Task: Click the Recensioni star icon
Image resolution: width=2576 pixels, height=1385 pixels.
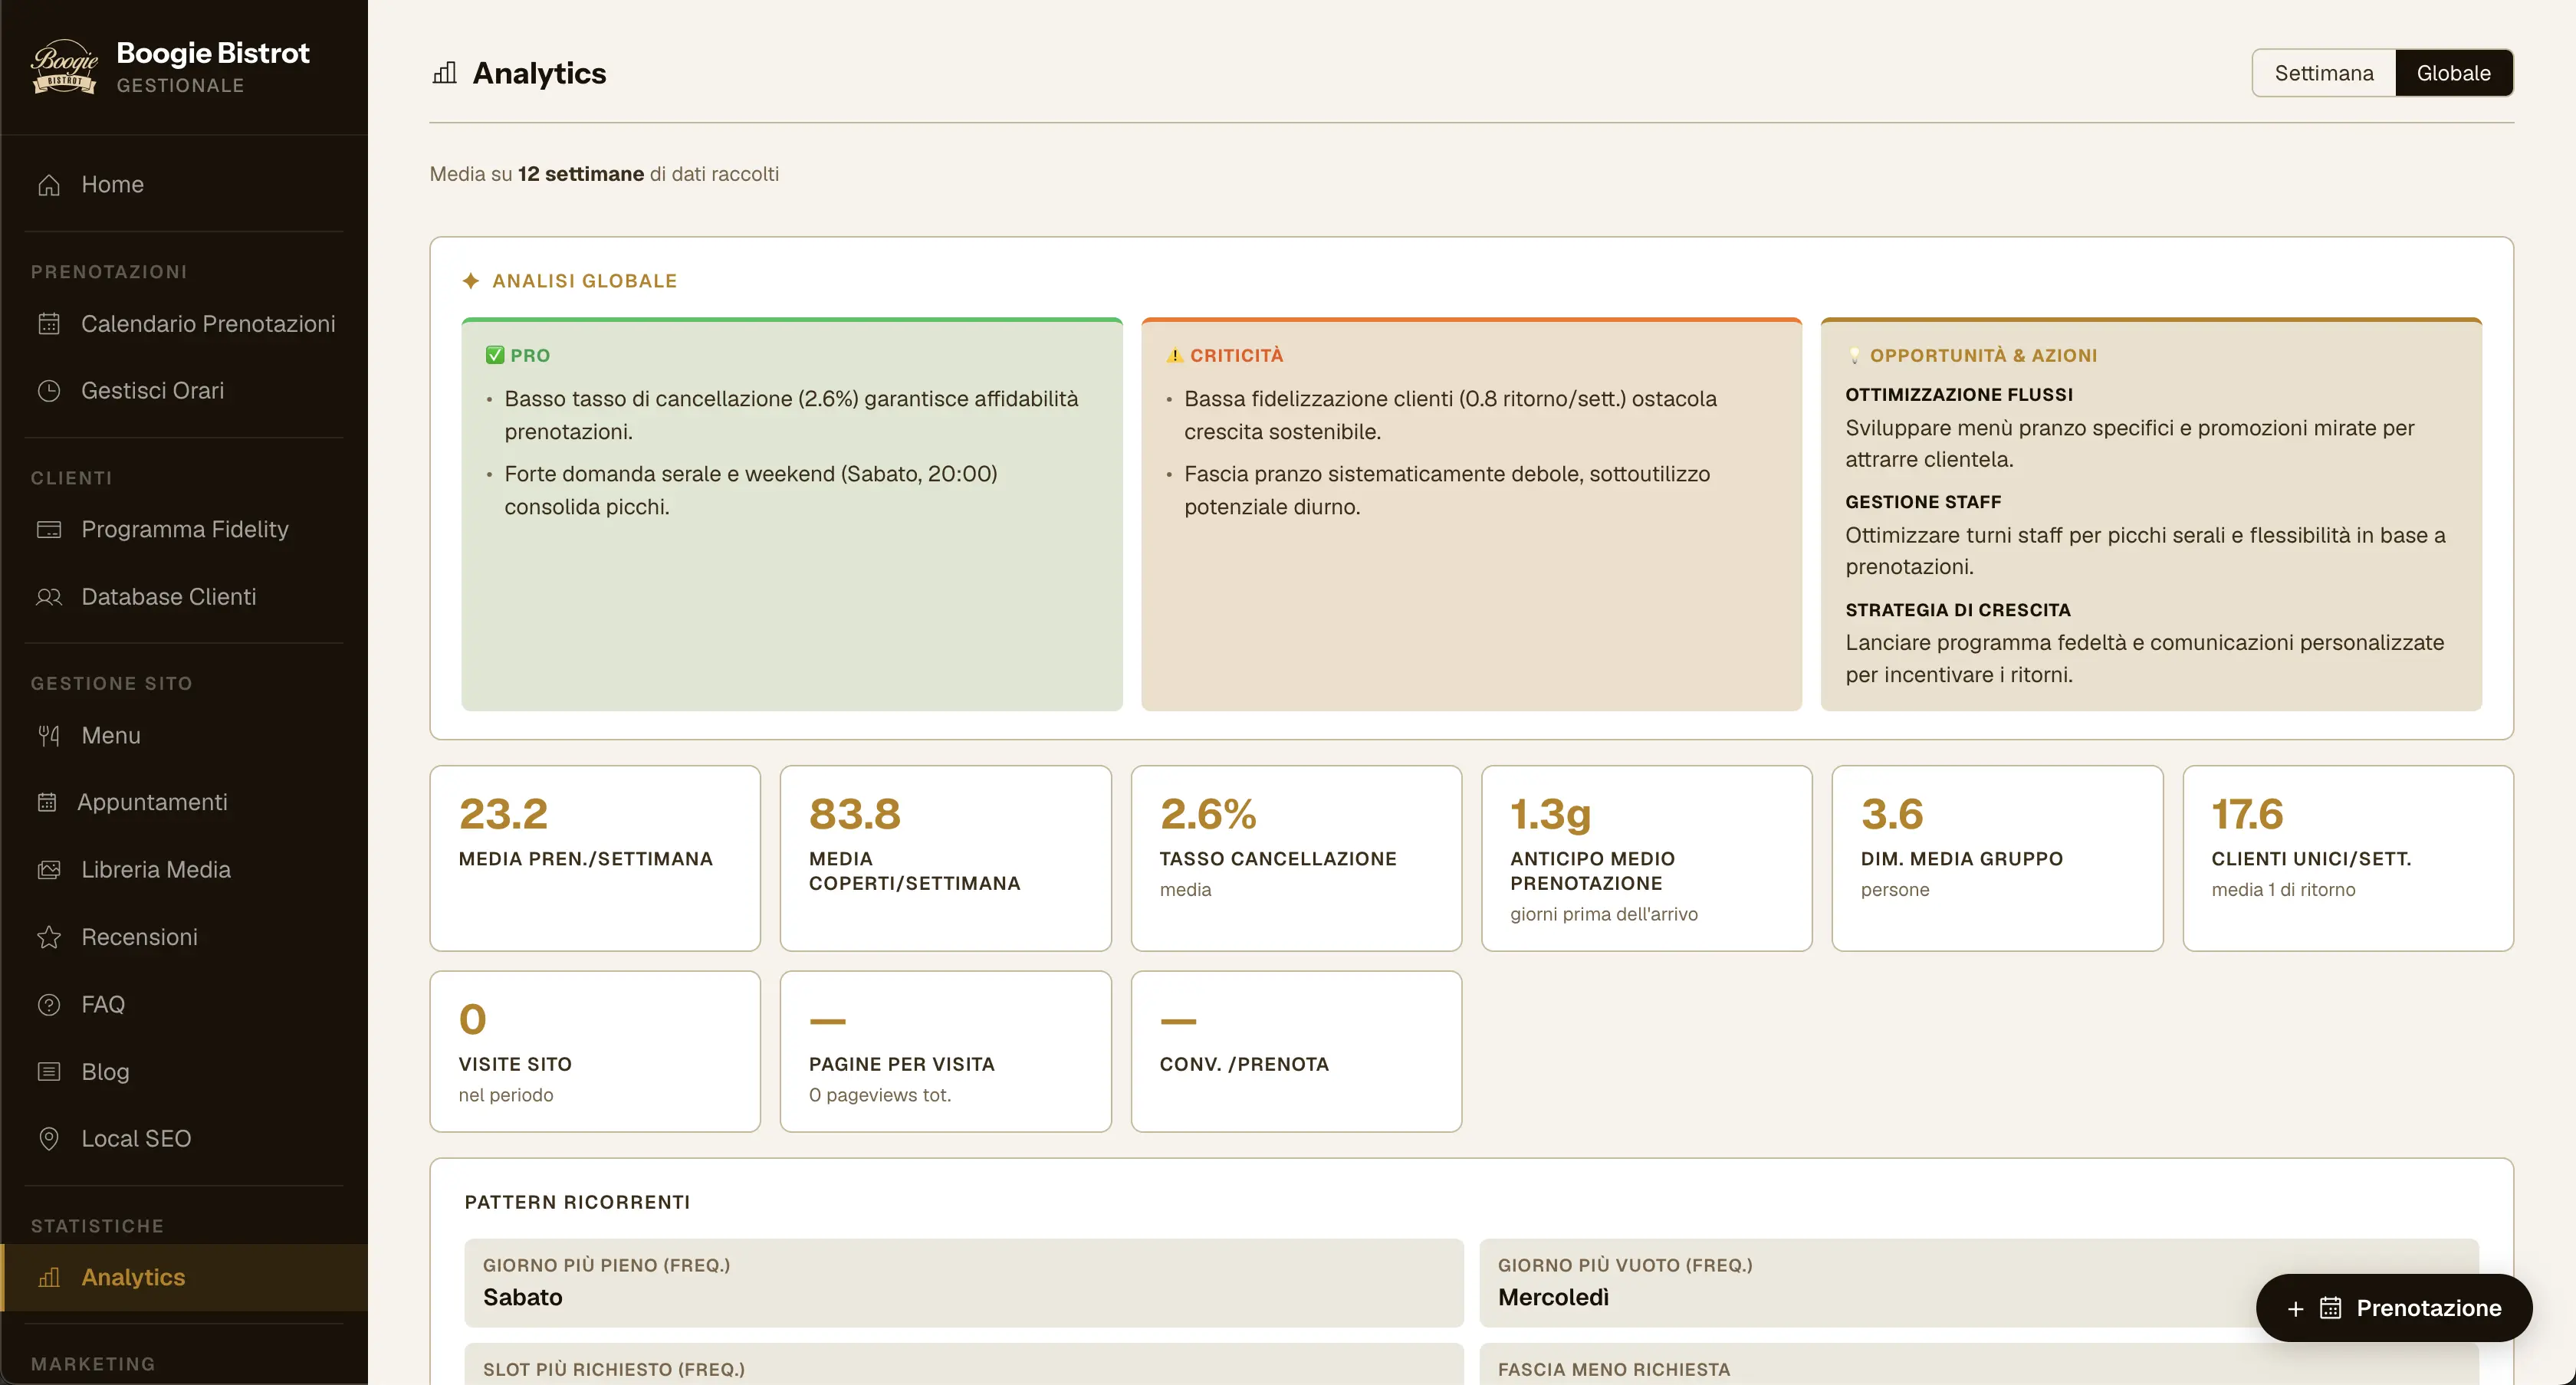Action: (x=49, y=937)
